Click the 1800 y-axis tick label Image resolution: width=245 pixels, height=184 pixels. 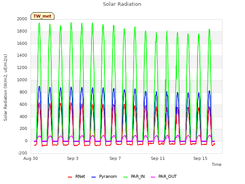coord(22,31)
